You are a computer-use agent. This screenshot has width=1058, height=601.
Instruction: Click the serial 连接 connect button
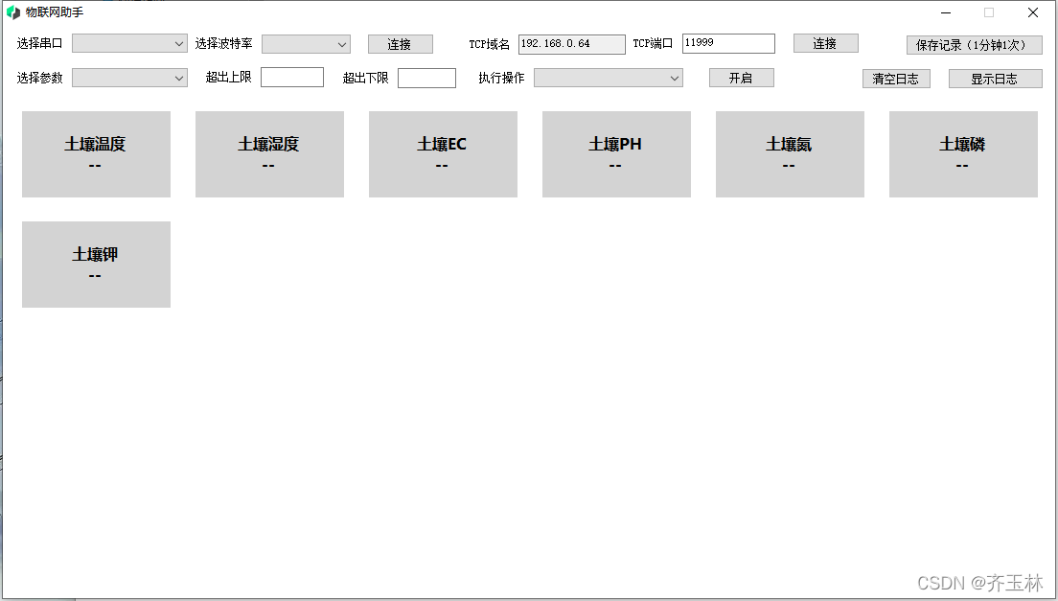click(x=400, y=43)
